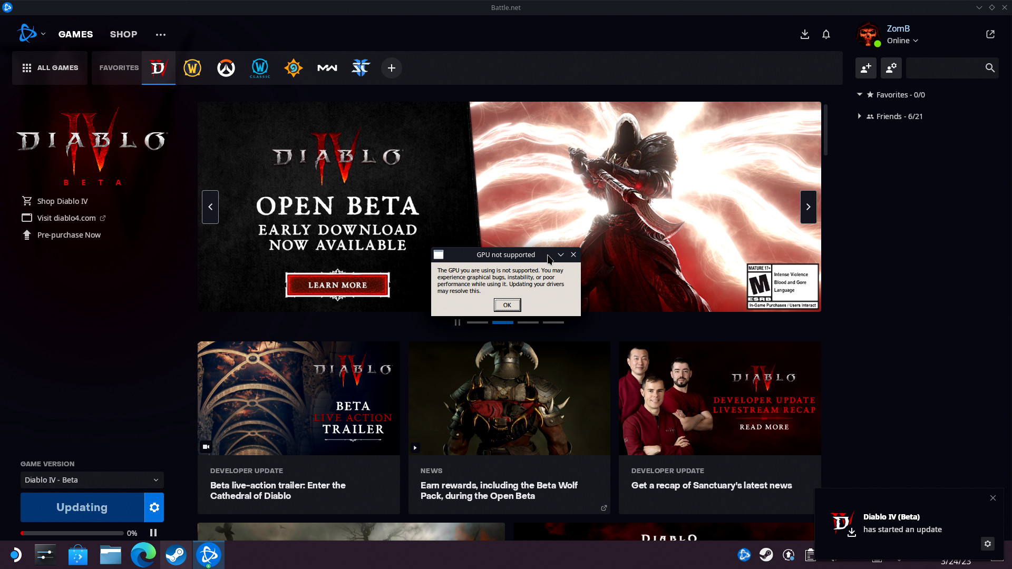
Task: Close the Diablo IV update notification
Action: point(993,498)
